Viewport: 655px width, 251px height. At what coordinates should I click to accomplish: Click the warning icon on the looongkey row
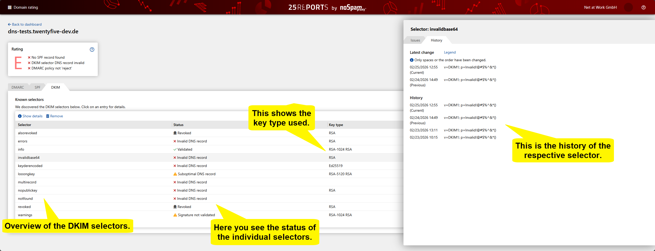pyautogui.click(x=175, y=174)
